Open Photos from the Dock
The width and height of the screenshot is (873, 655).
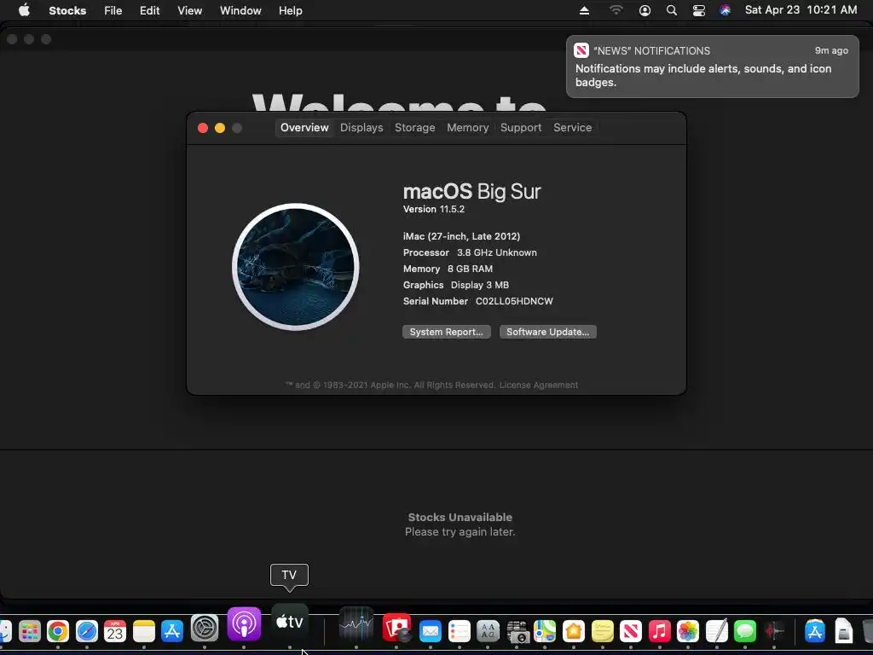(x=688, y=632)
